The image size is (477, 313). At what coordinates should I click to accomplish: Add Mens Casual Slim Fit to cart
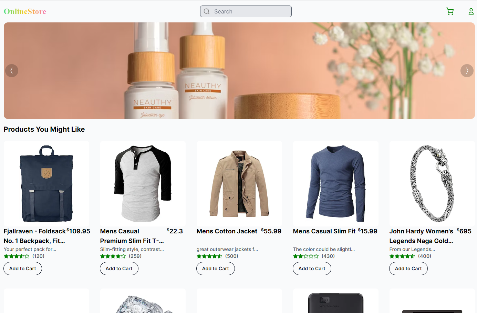tap(312, 269)
